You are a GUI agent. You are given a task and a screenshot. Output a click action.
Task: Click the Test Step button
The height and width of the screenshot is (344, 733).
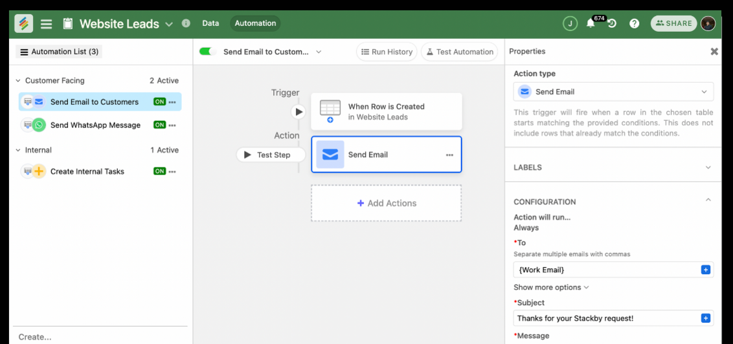coord(271,155)
